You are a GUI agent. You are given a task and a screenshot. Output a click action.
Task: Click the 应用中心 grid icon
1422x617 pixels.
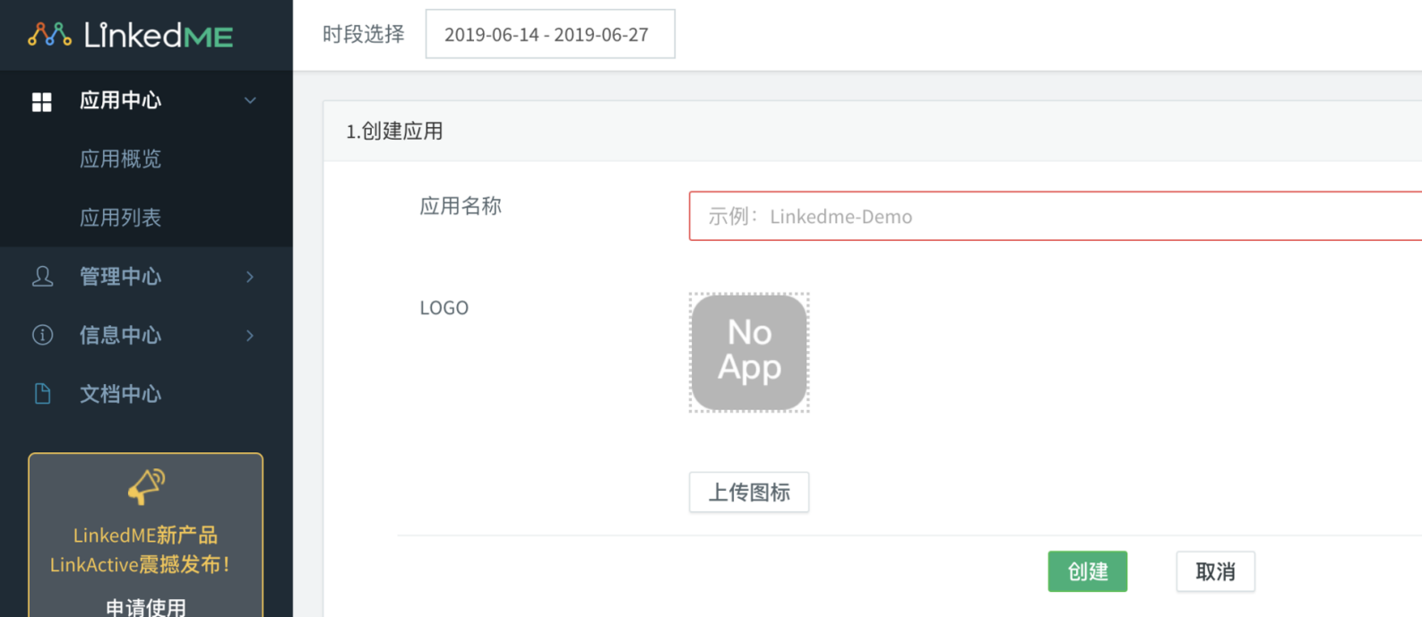tap(42, 102)
